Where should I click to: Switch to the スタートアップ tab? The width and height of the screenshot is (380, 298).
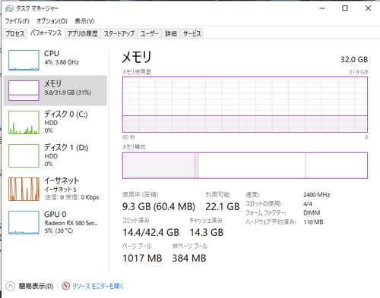click(119, 33)
